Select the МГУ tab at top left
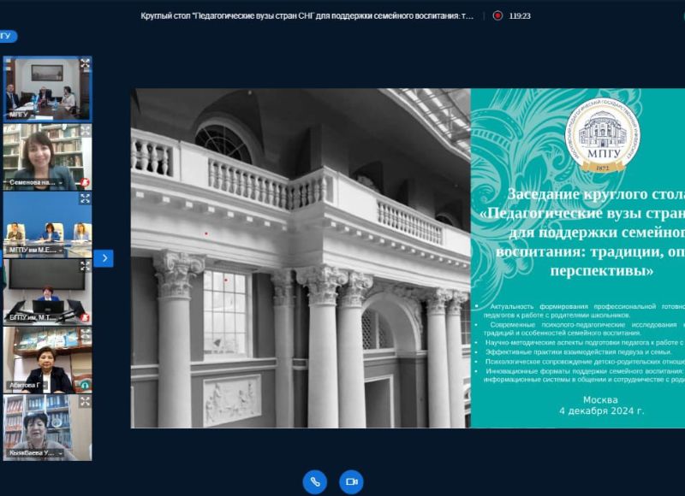The height and width of the screenshot is (496, 685). 7,36
